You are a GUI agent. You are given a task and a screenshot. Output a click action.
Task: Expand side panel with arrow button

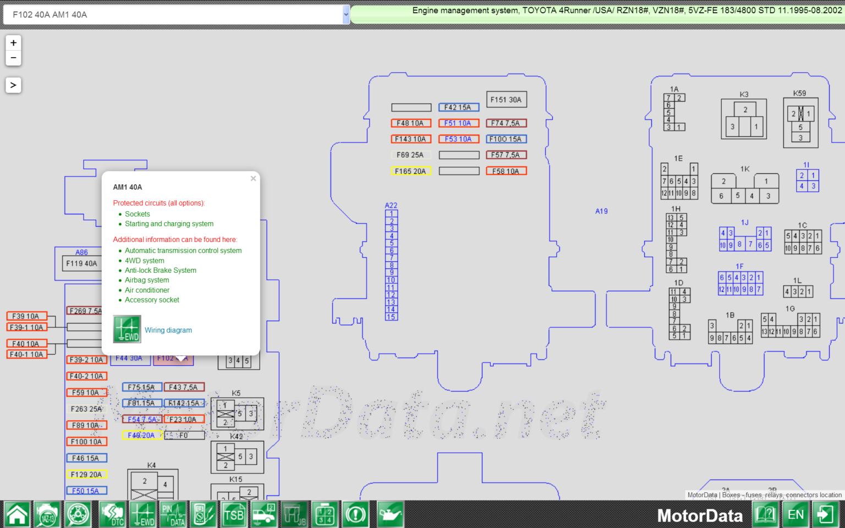[x=13, y=85]
